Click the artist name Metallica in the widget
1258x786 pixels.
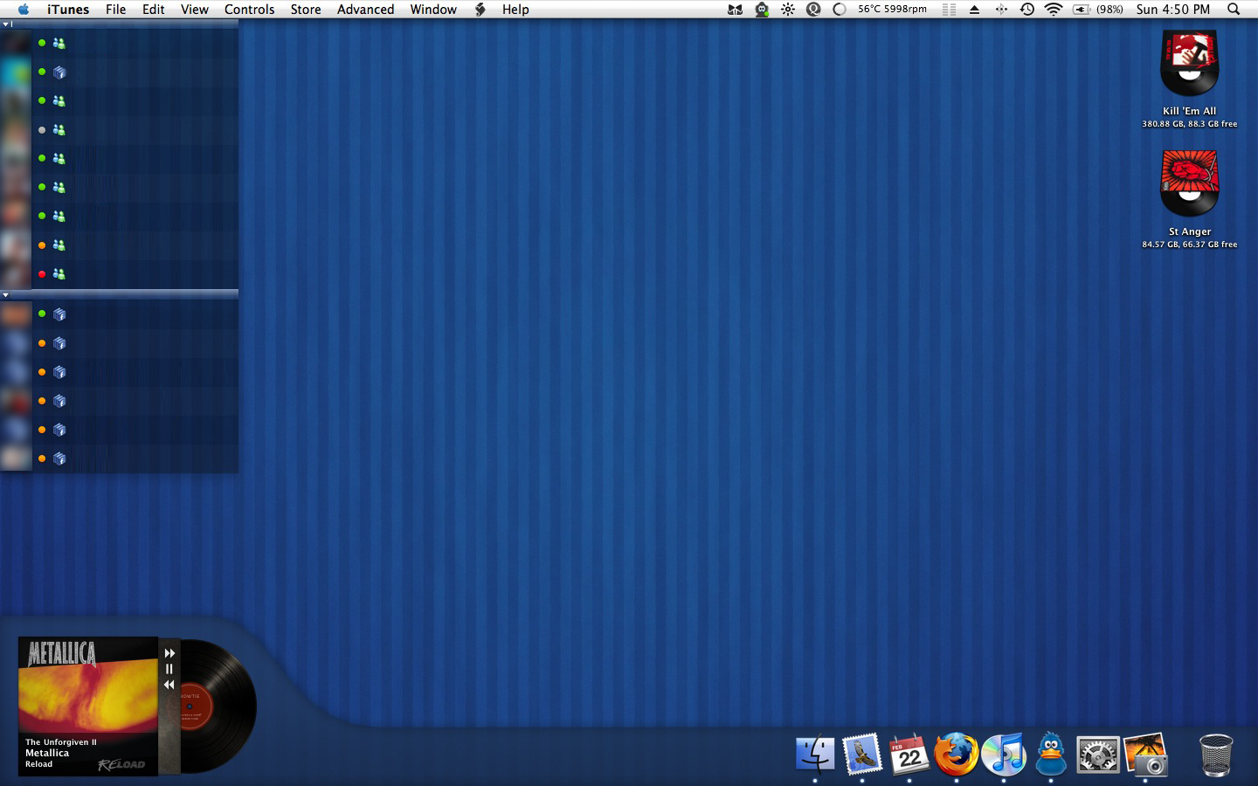tap(47, 753)
